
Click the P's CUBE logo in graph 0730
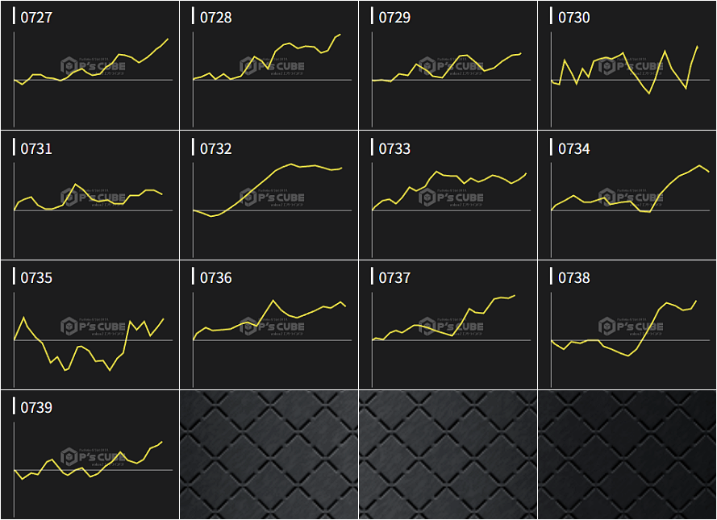pos(631,66)
